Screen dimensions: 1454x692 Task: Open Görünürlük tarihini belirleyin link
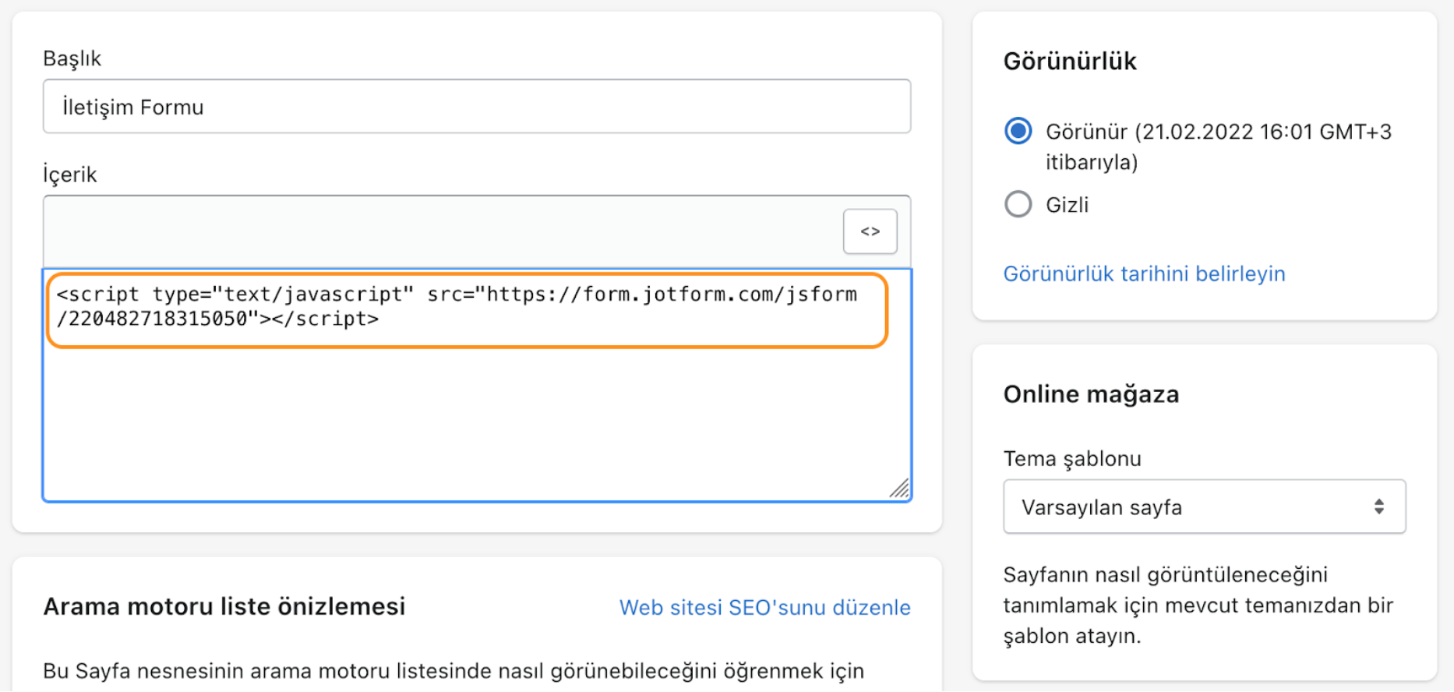pyautogui.click(x=1144, y=274)
